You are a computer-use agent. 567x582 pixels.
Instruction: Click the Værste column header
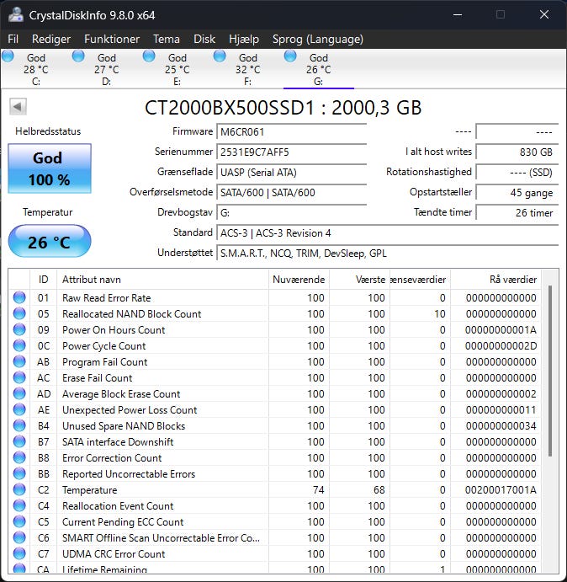pos(359,279)
